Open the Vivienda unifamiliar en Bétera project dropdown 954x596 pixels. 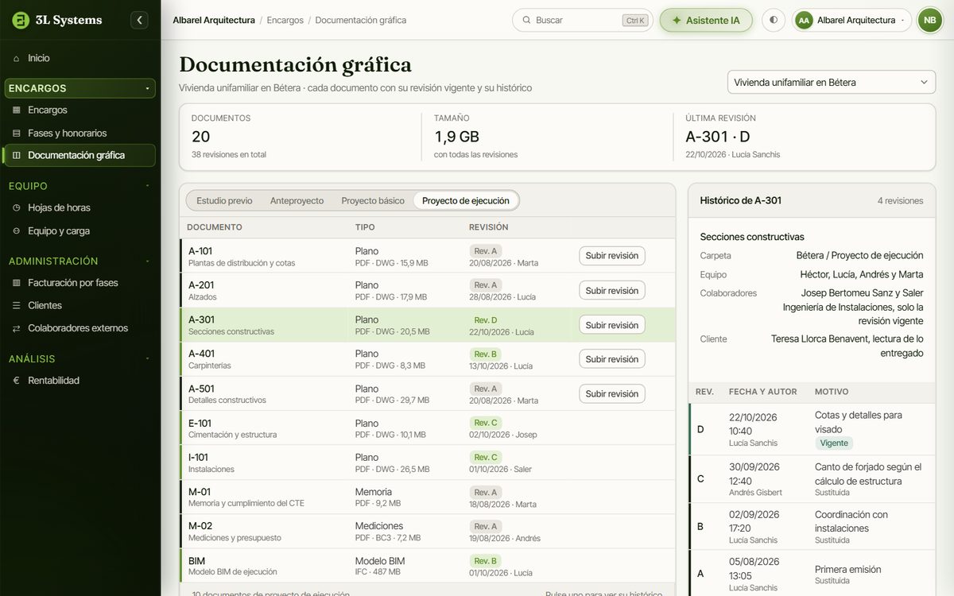click(832, 82)
